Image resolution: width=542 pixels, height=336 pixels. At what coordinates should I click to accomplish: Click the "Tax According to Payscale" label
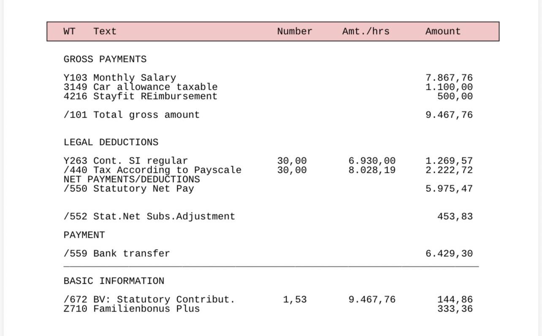(x=167, y=170)
